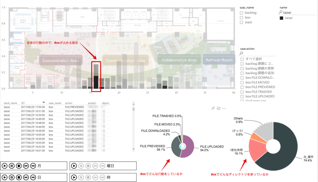Stop the 日 playback control
Screen dimensions: 318x182
pos(19,177)
